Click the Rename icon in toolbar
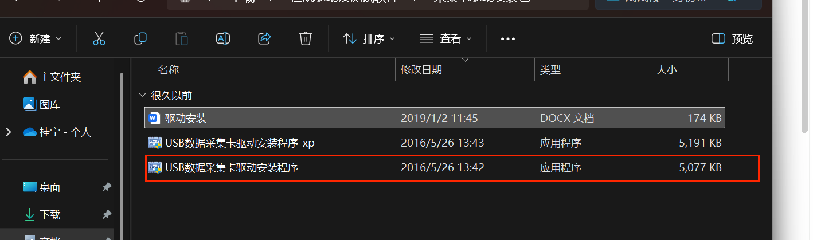 [x=223, y=38]
